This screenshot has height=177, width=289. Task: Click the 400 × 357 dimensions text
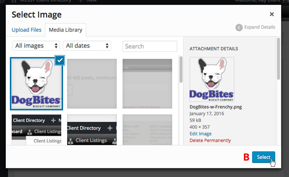click(x=200, y=127)
